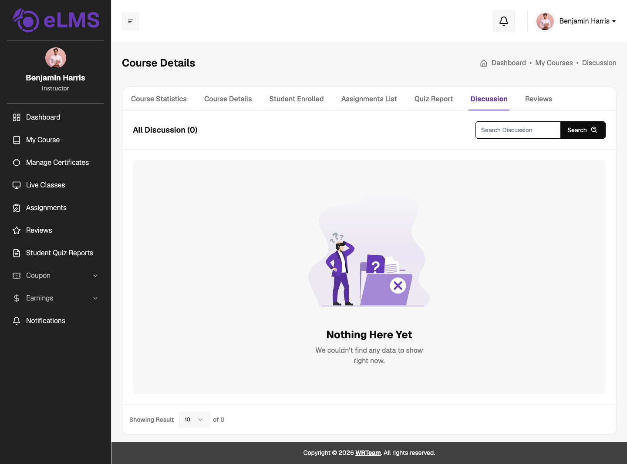The width and height of the screenshot is (627, 464).
Task: Expand the Earnings submenu chevron
Action: 95,298
